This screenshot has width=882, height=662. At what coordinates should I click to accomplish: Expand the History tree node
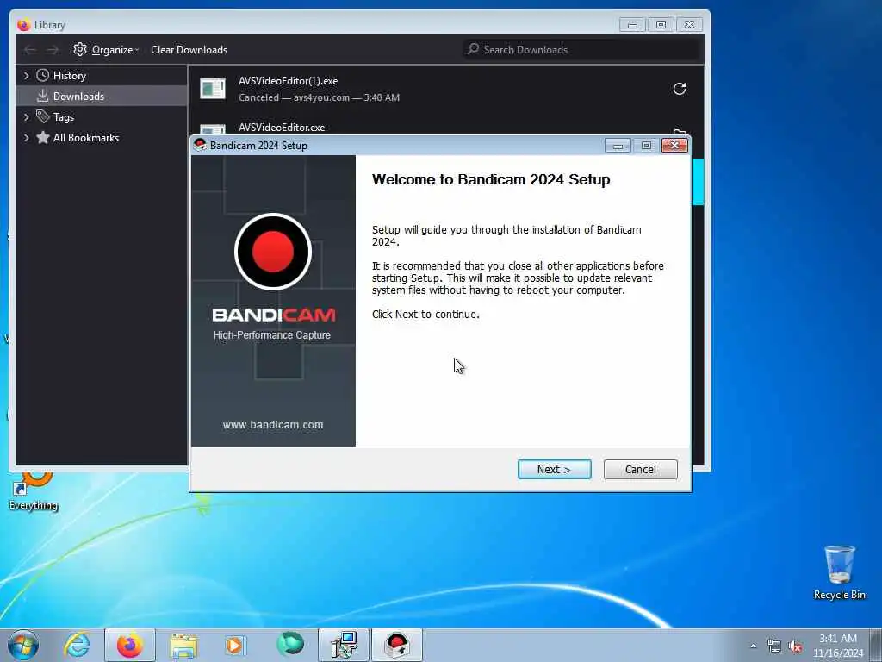(26, 76)
